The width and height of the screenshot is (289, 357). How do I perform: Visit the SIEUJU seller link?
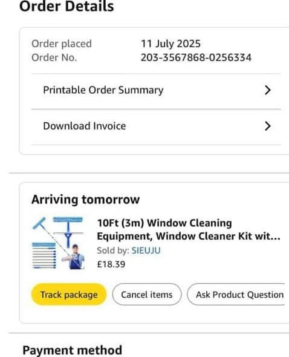[146, 251]
